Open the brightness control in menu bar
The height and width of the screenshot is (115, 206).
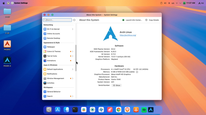coord(169,3)
